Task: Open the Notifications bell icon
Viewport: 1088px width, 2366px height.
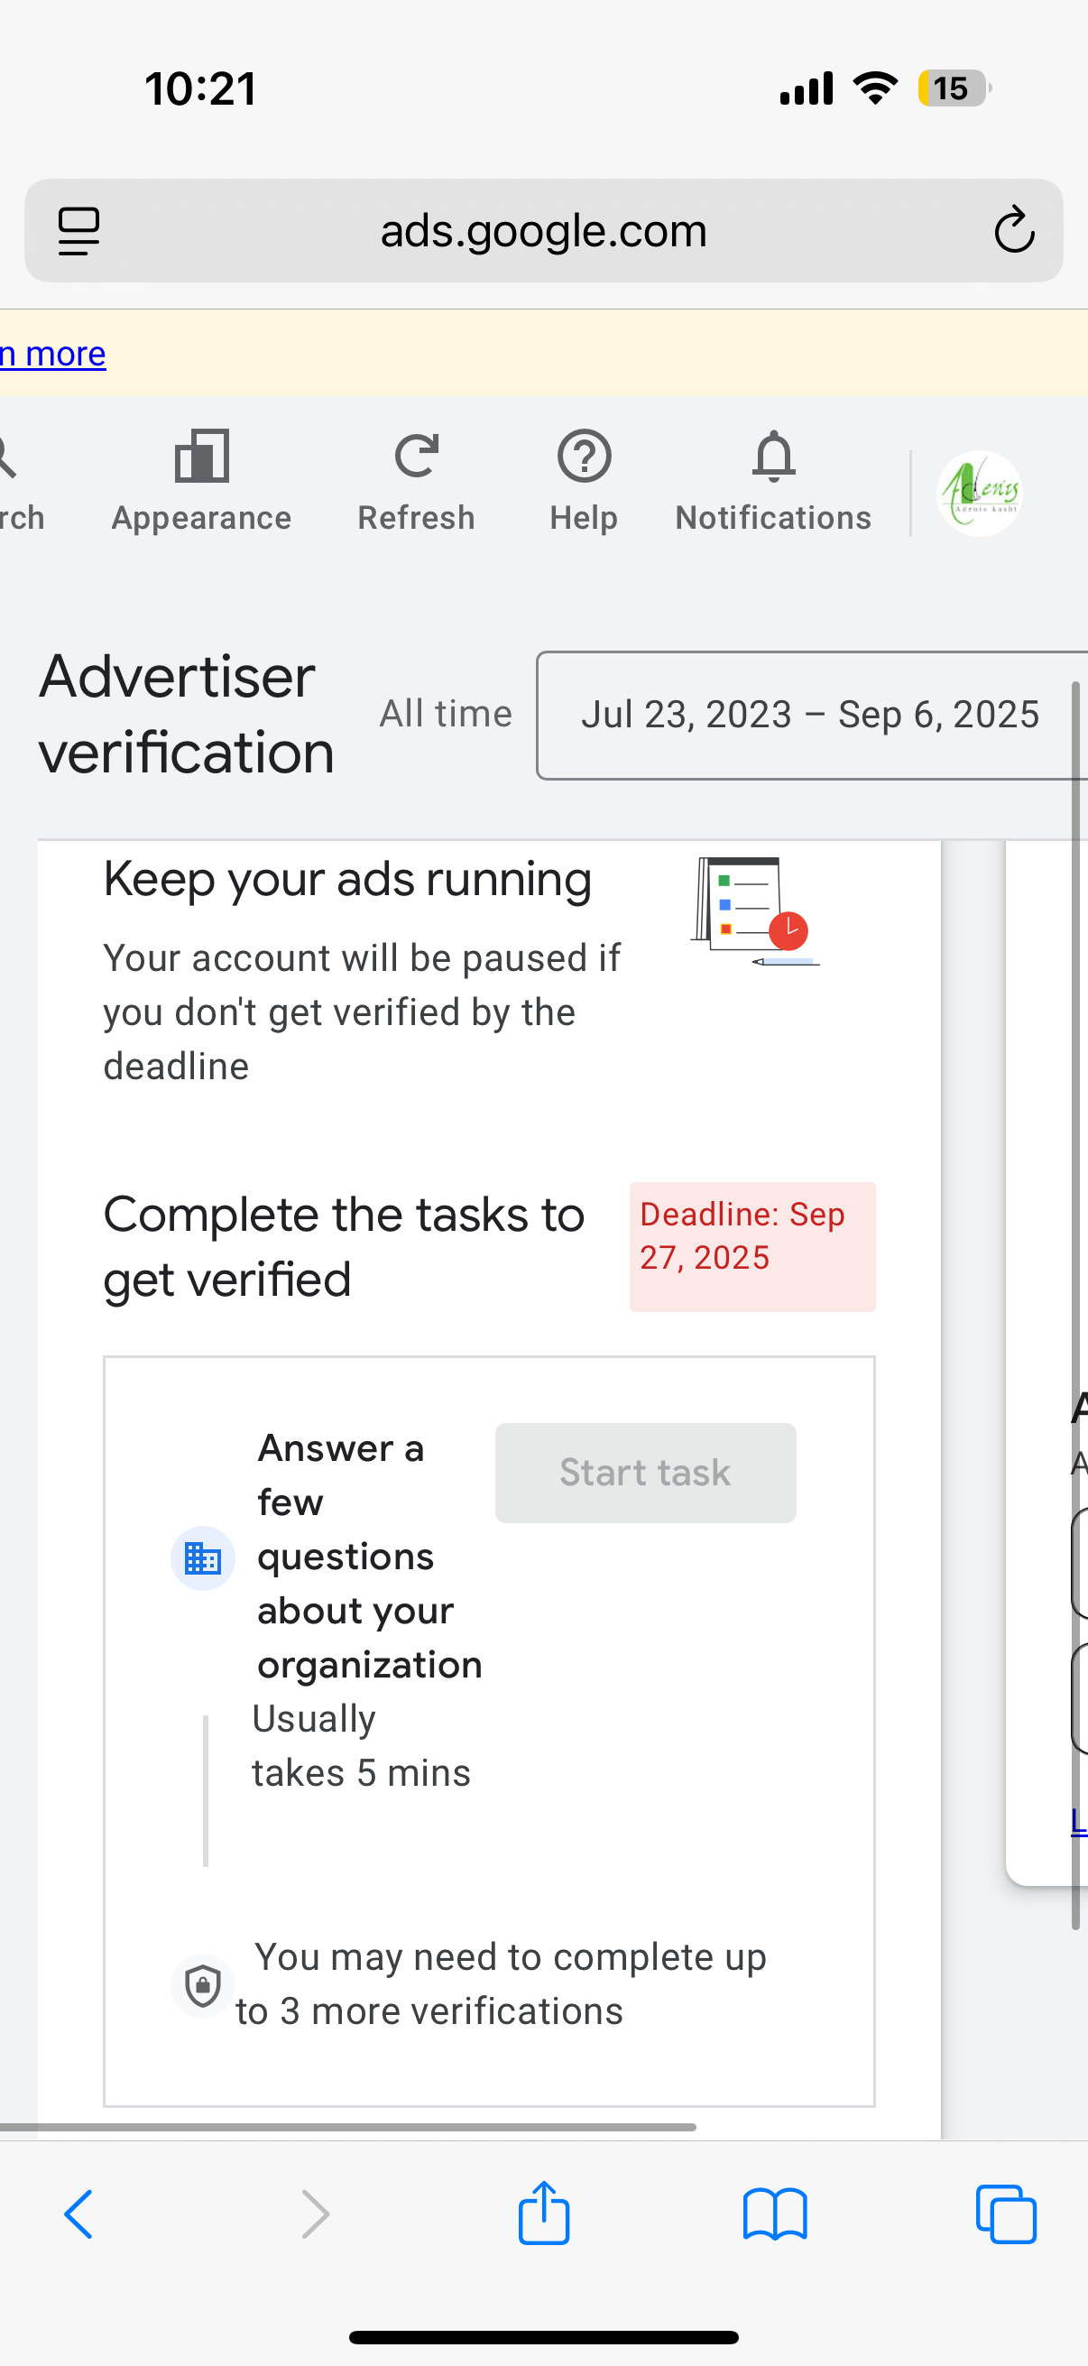Action: (x=774, y=457)
